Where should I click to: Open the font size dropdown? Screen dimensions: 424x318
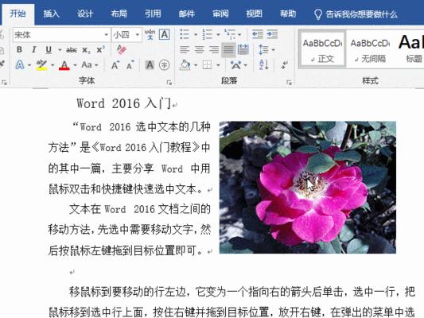pyautogui.click(x=138, y=35)
